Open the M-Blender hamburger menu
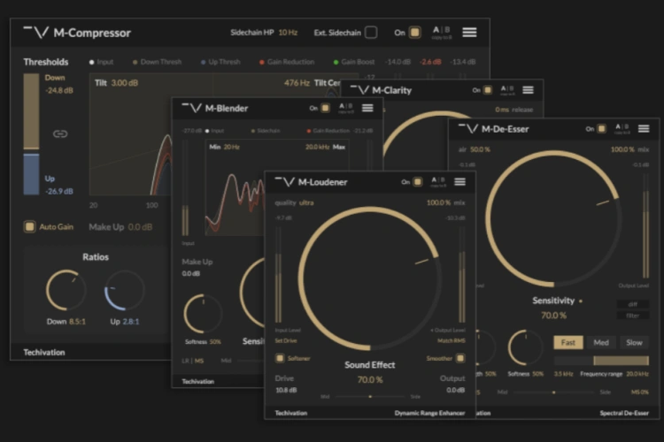 [x=367, y=108]
